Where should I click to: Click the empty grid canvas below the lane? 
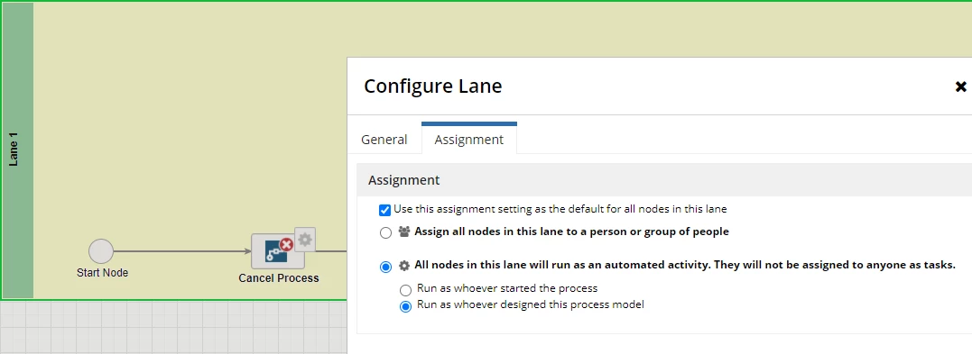coord(173,327)
